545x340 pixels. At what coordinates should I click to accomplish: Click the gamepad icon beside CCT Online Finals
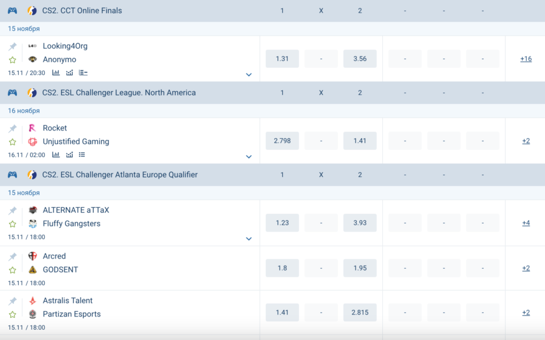(12, 11)
